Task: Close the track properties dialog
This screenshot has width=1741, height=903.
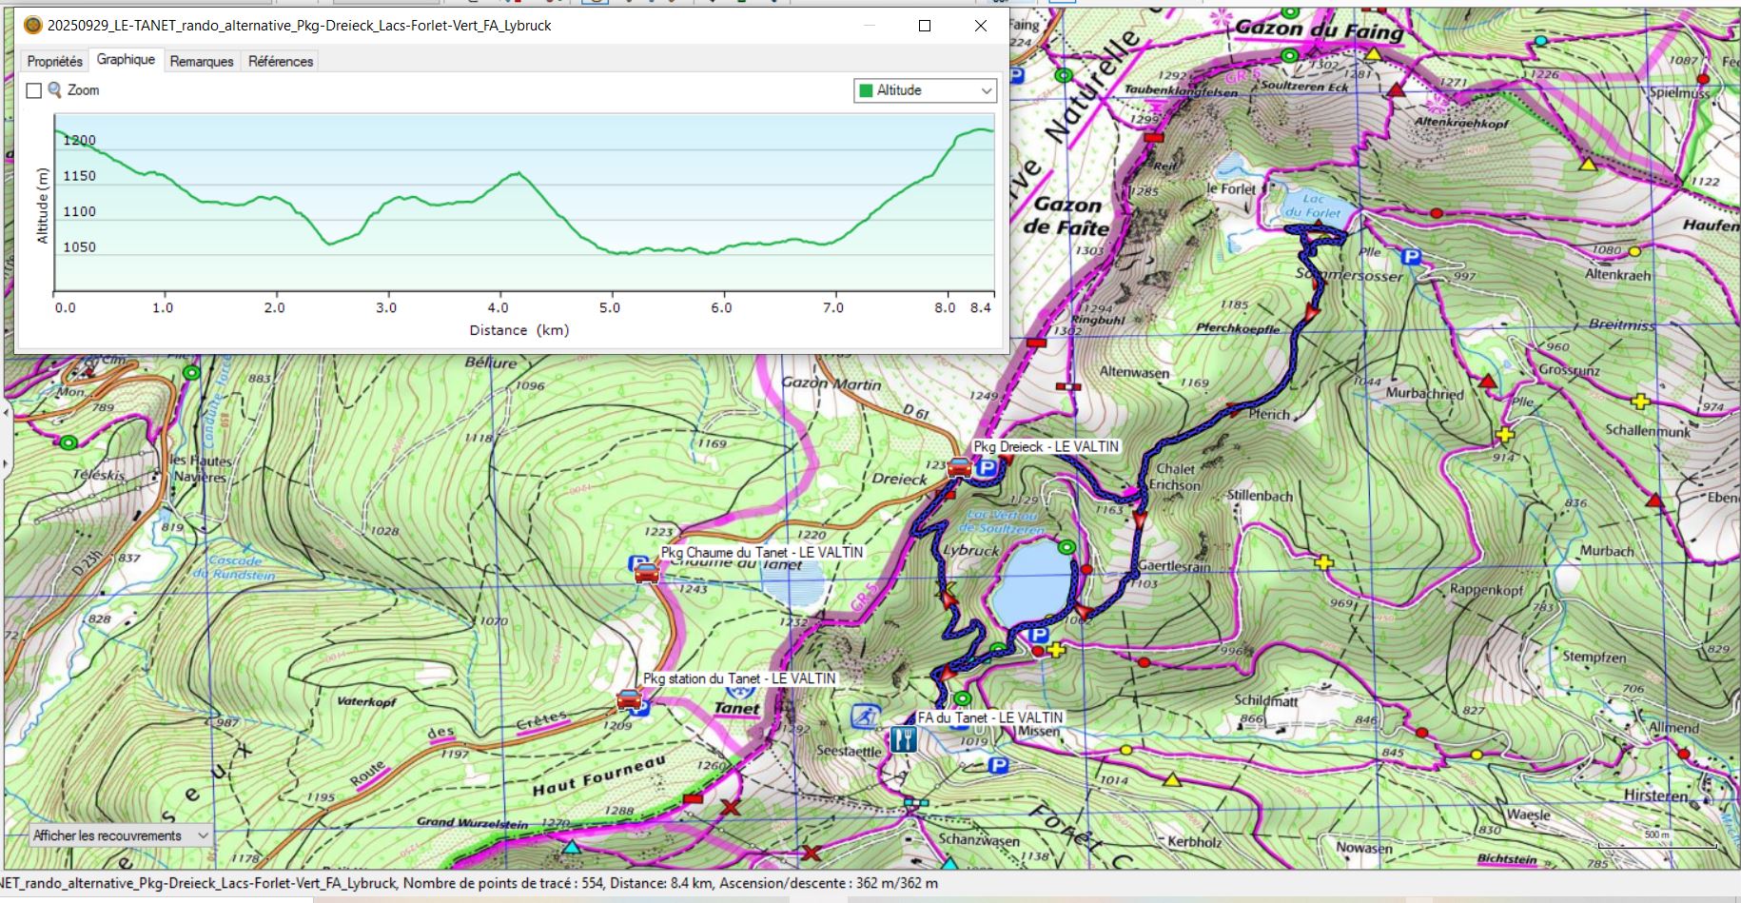Action: 981,26
